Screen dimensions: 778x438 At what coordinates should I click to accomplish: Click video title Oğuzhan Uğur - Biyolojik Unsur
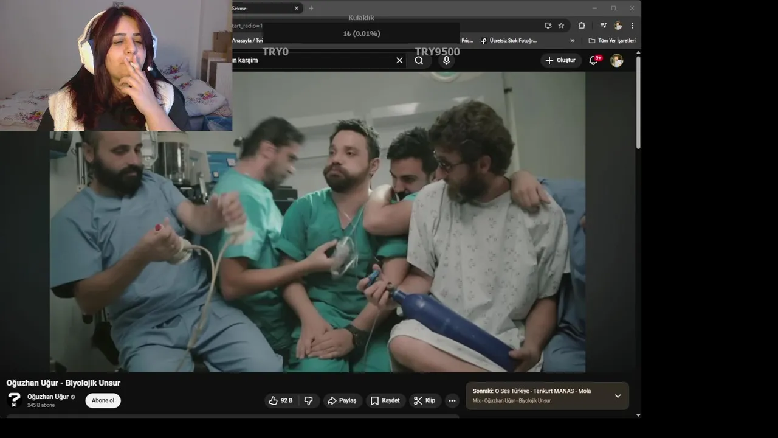[x=63, y=383]
